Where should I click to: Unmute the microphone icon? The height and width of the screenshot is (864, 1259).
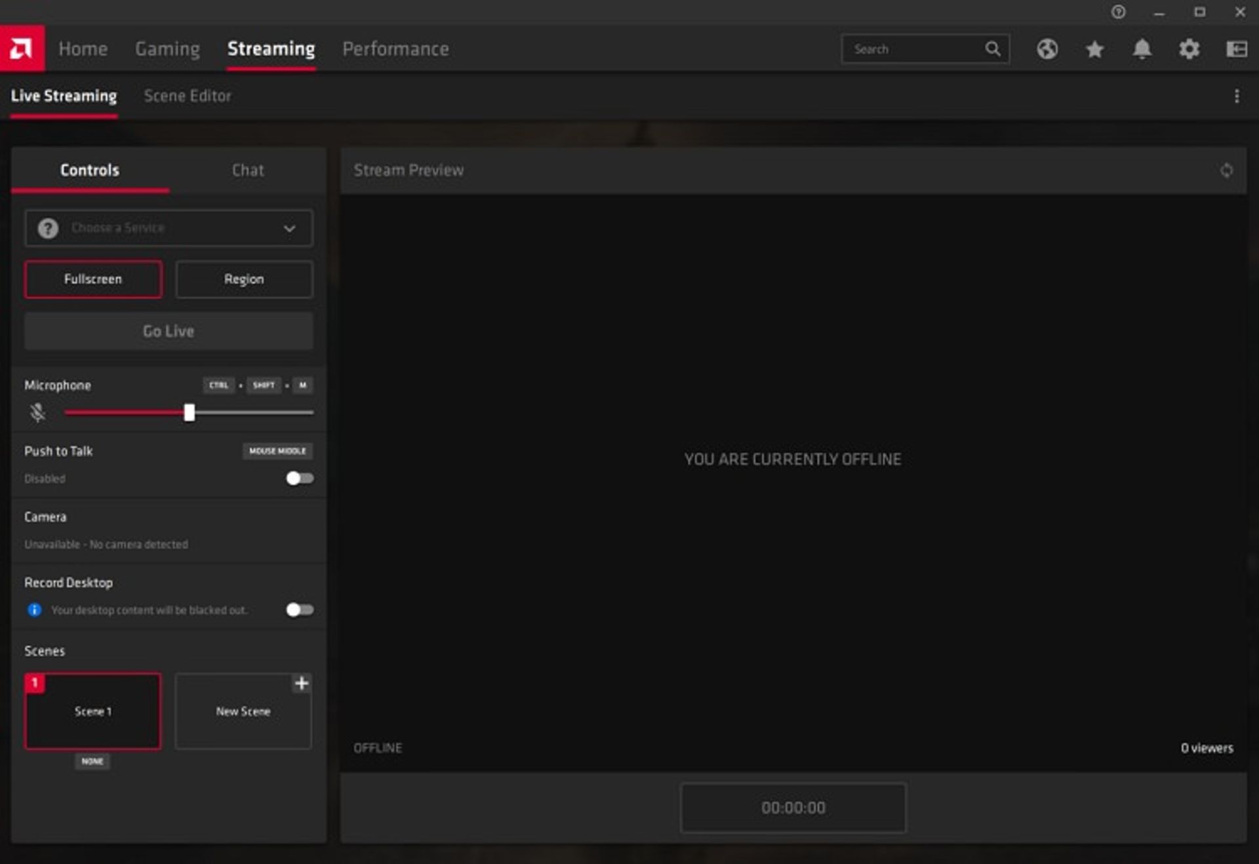coord(37,412)
